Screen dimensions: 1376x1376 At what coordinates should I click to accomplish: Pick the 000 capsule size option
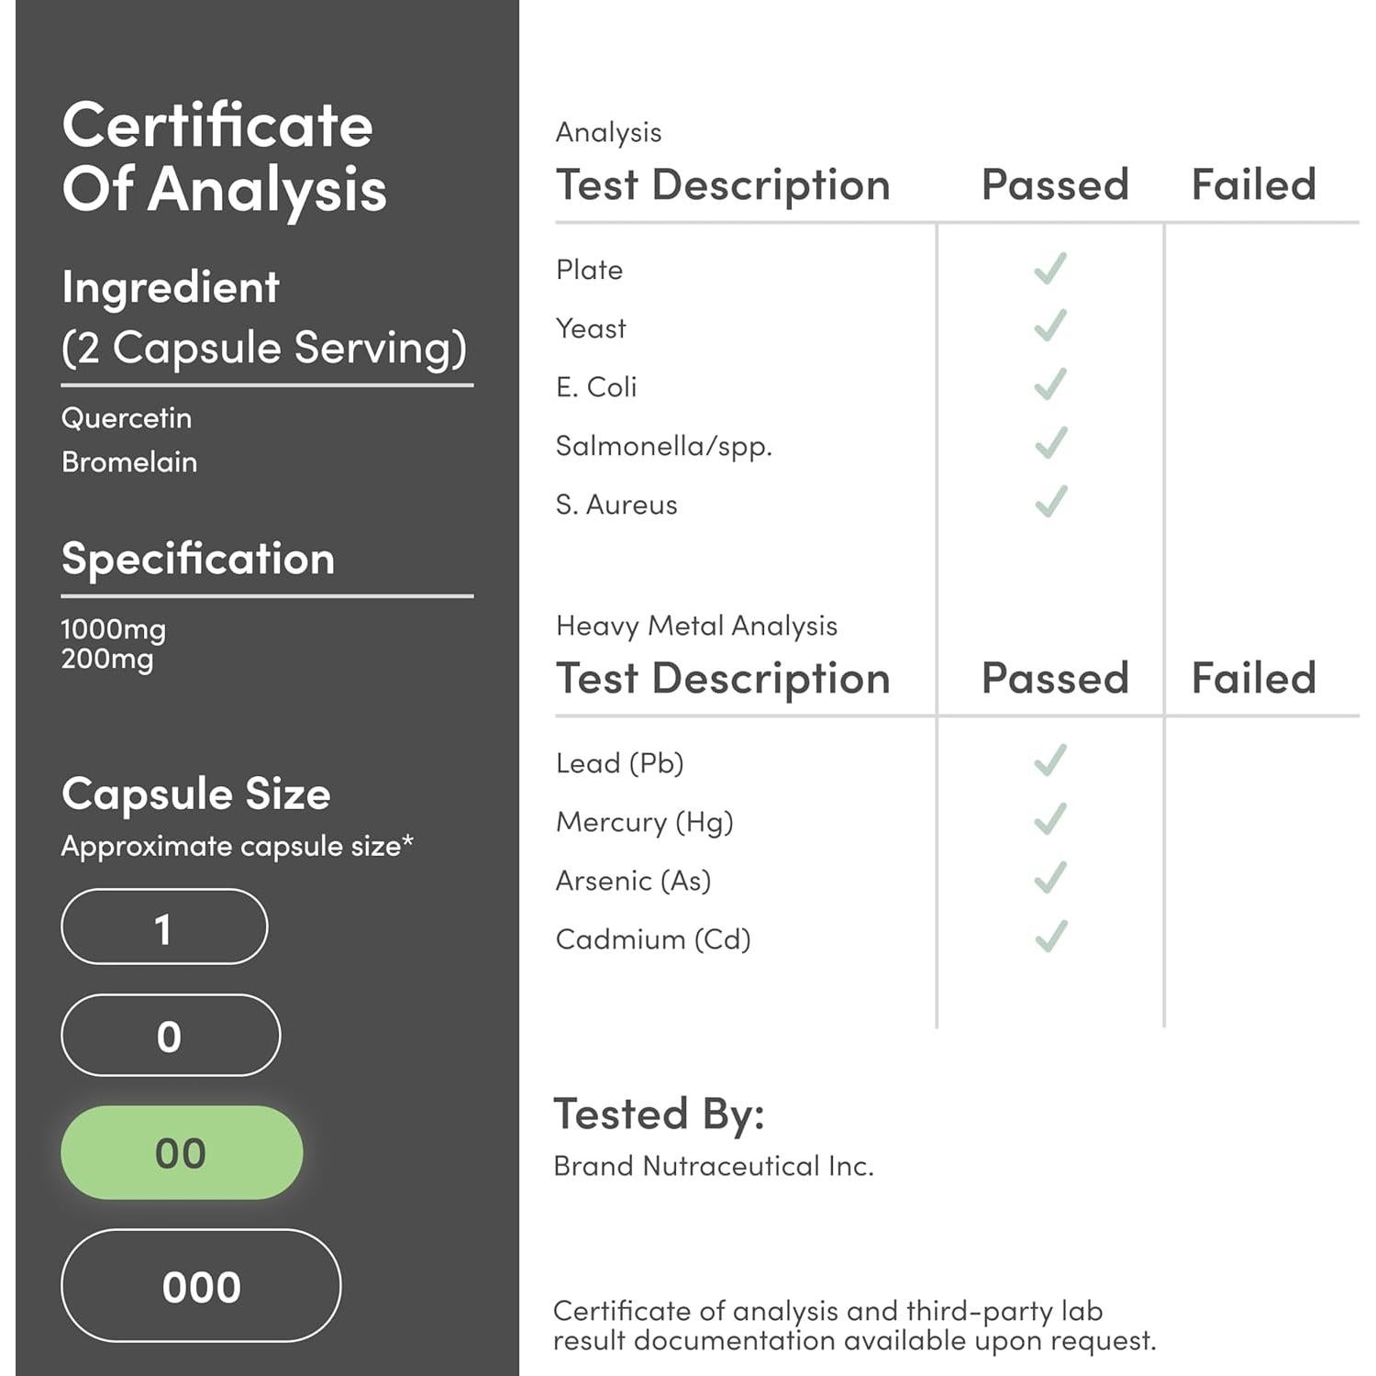201,1286
